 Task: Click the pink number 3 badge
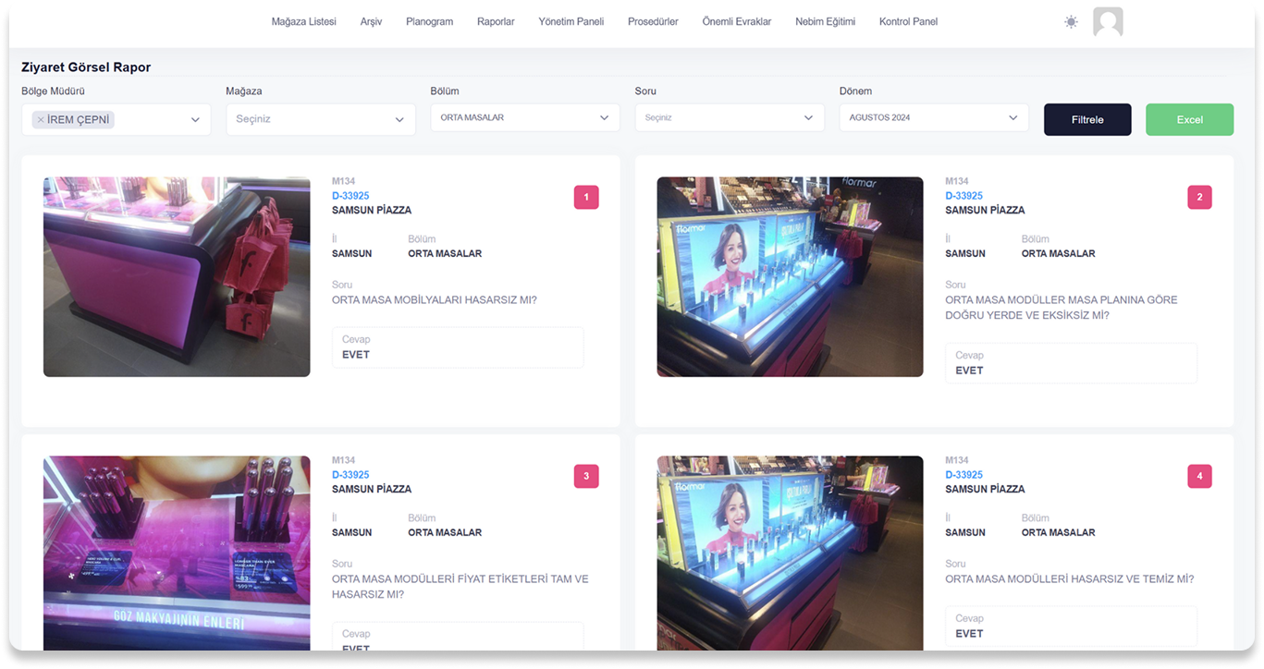(x=586, y=476)
